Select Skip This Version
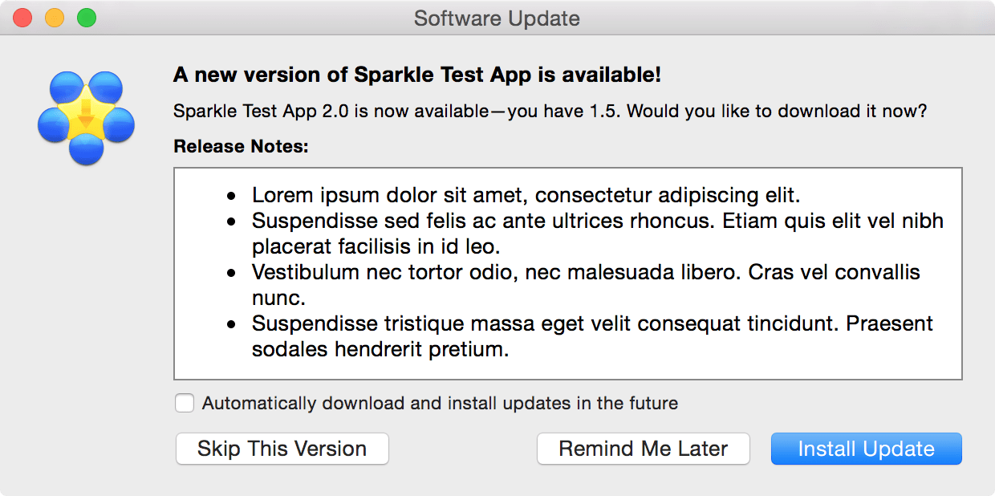The width and height of the screenshot is (995, 496). pyautogui.click(x=282, y=449)
